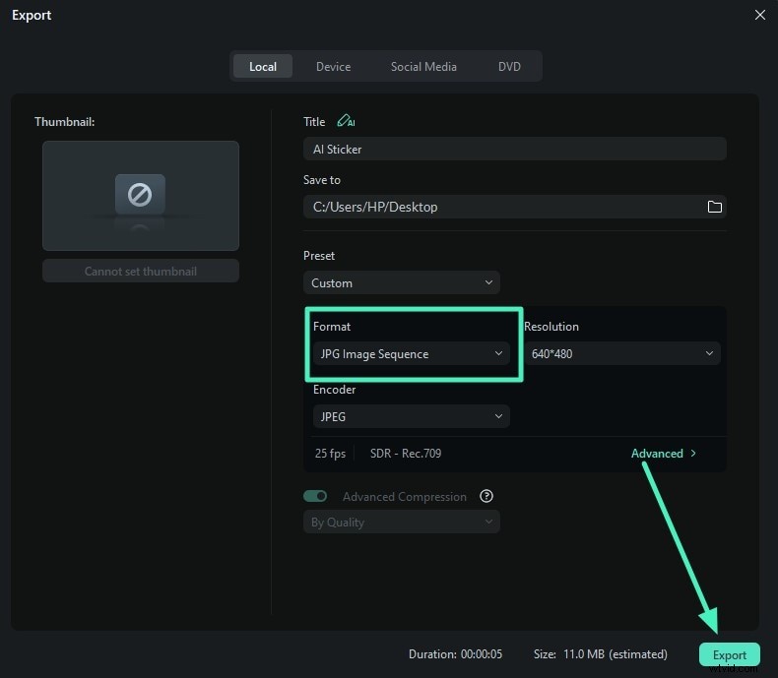The width and height of the screenshot is (778, 678).
Task: Switch to the Local tab
Action: click(x=263, y=67)
